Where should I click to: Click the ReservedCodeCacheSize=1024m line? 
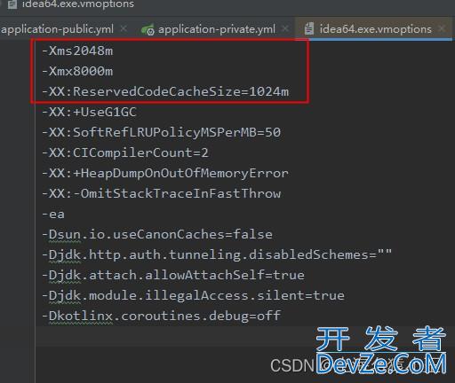165,91
